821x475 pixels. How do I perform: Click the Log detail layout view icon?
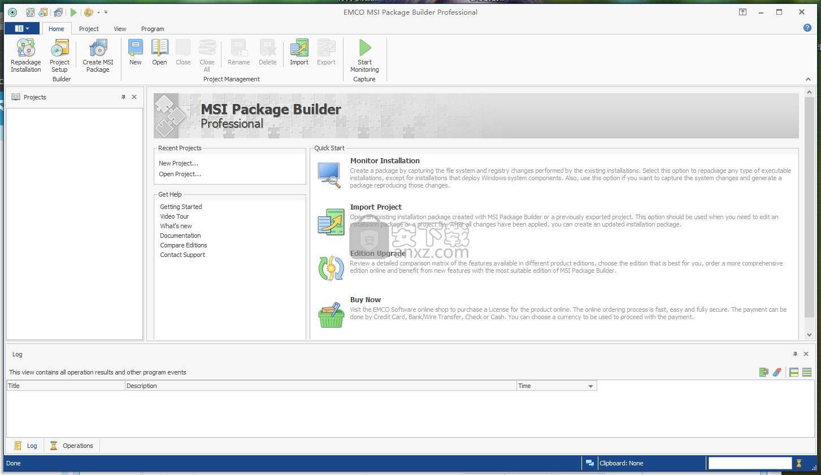[x=794, y=372]
